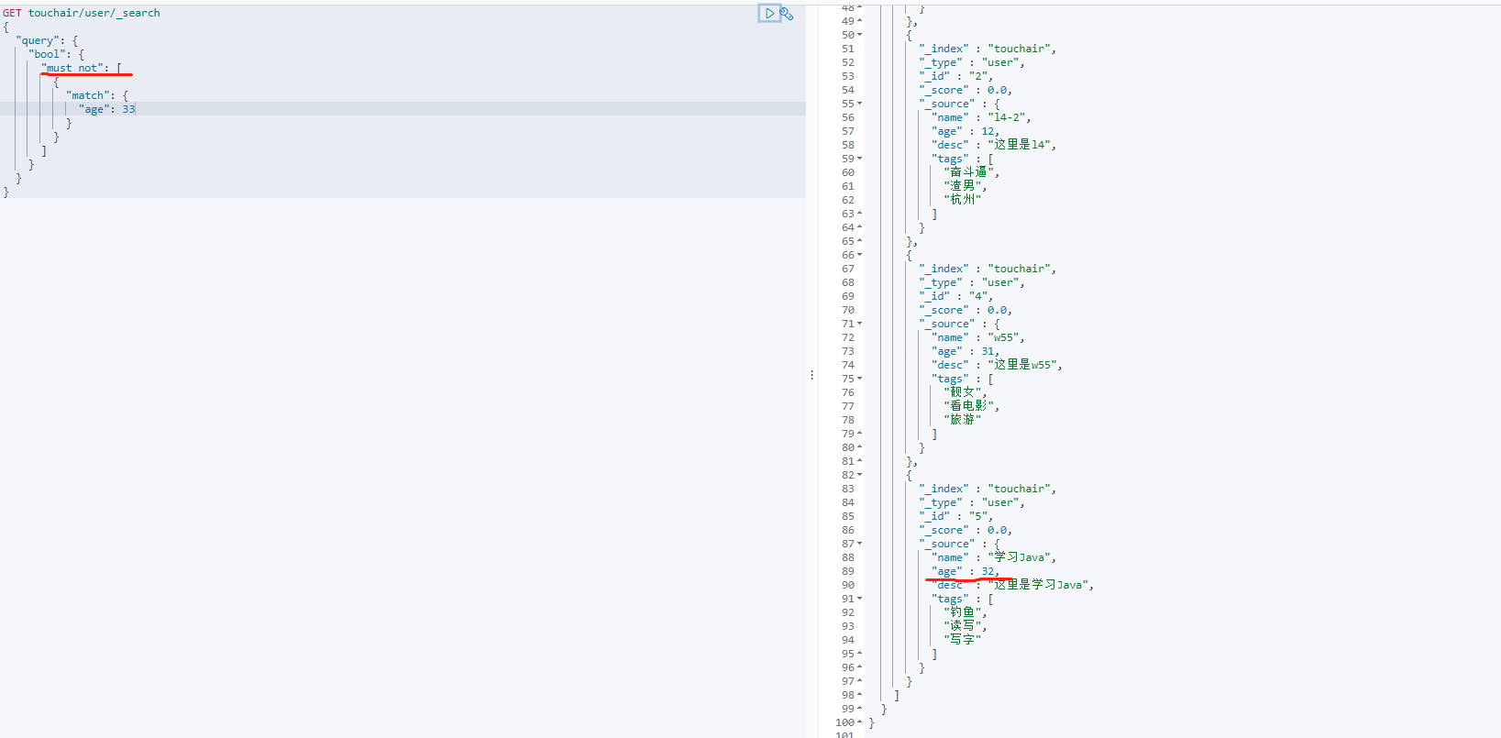
Task: Click the fold marker at line 79
Action: (859, 434)
